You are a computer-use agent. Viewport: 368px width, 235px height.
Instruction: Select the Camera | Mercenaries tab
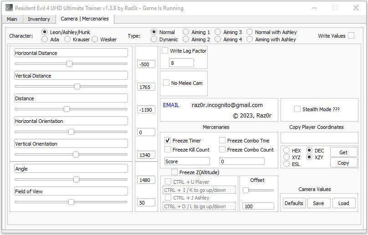click(x=85, y=19)
